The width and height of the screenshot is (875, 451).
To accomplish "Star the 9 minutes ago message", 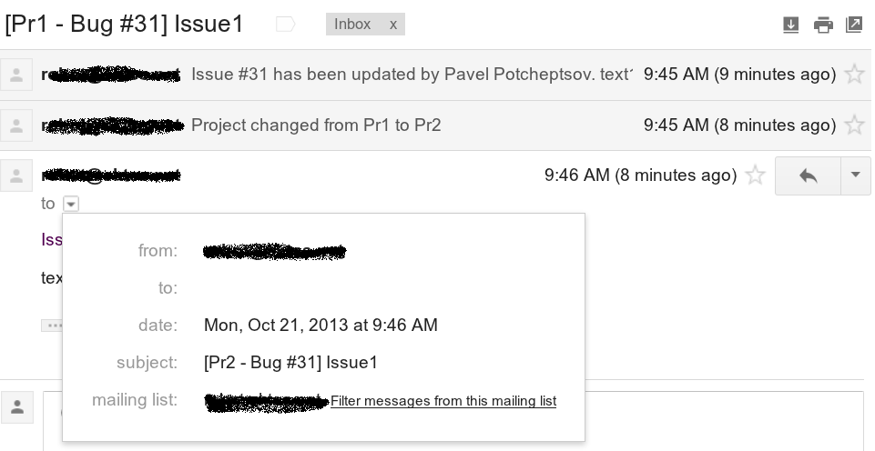I will click(854, 75).
